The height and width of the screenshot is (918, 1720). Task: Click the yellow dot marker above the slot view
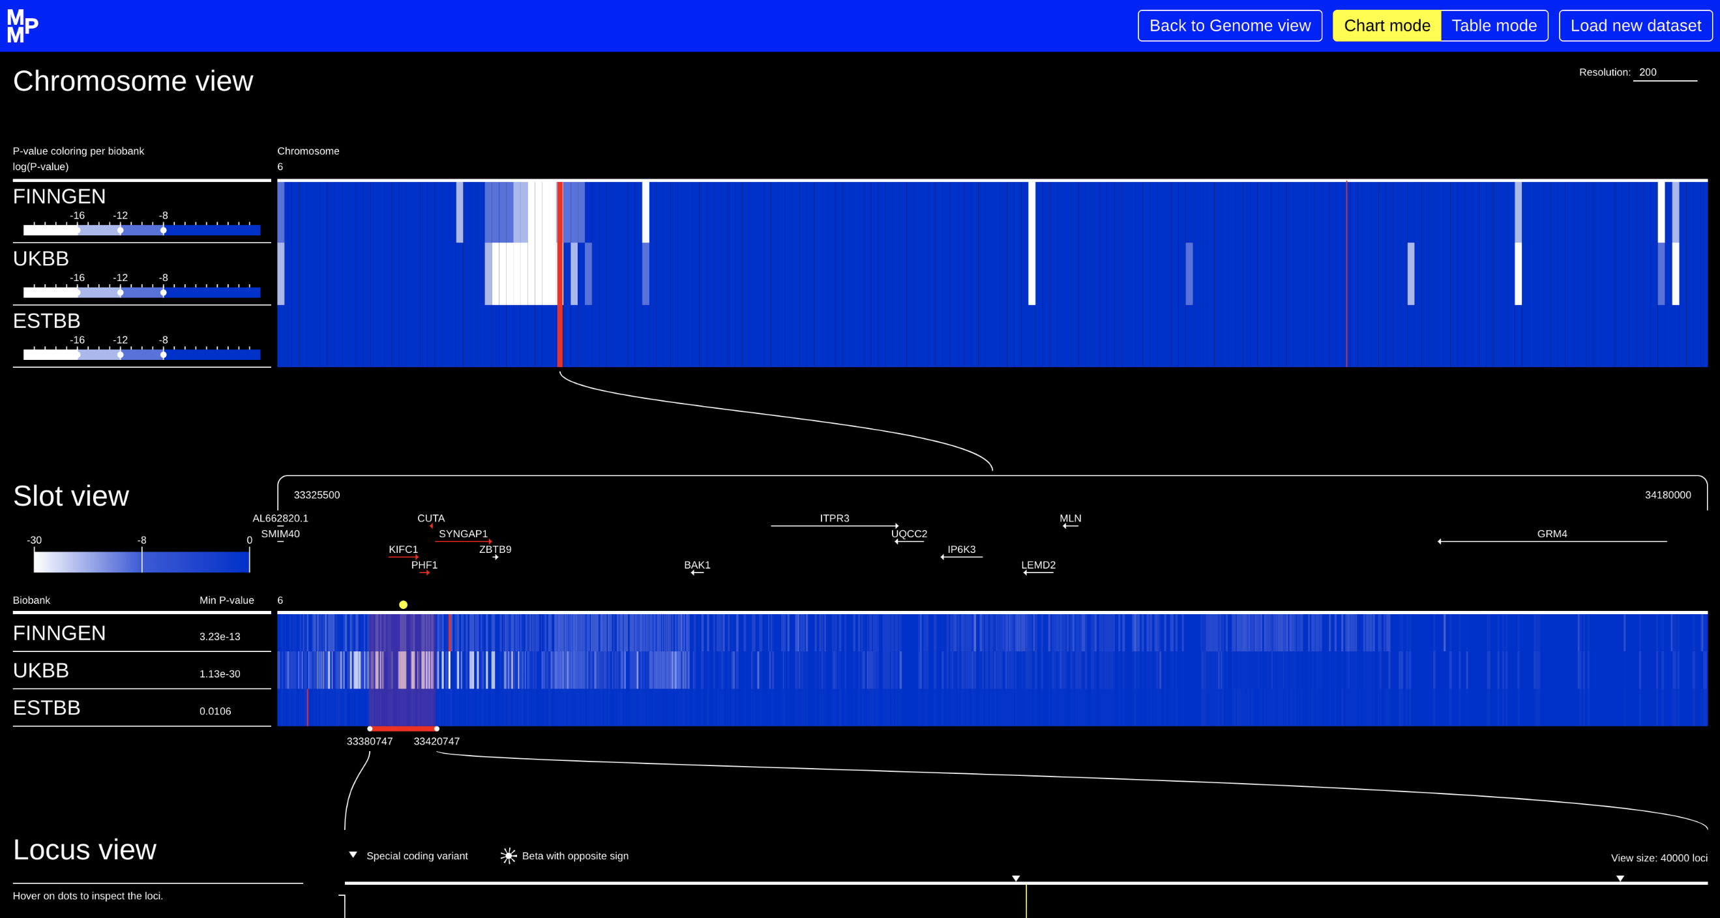(x=404, y=604)
